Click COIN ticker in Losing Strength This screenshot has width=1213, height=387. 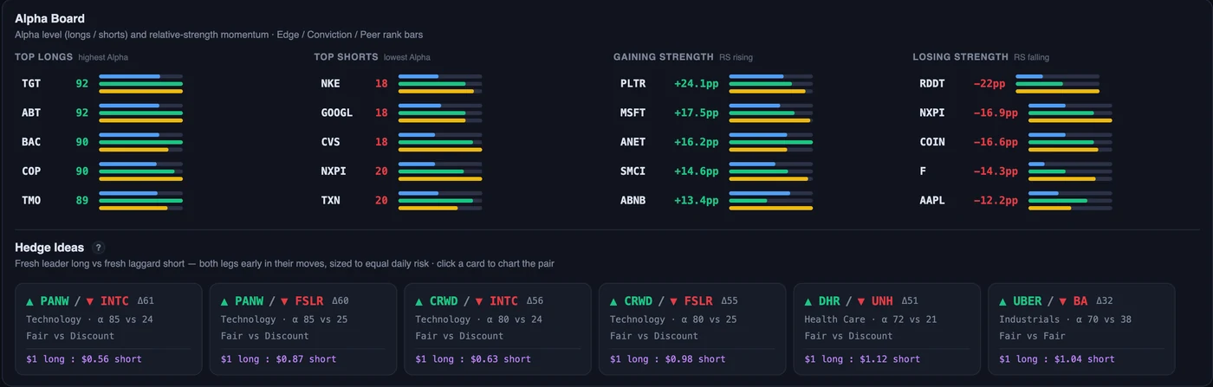click(x=932, y=142)
